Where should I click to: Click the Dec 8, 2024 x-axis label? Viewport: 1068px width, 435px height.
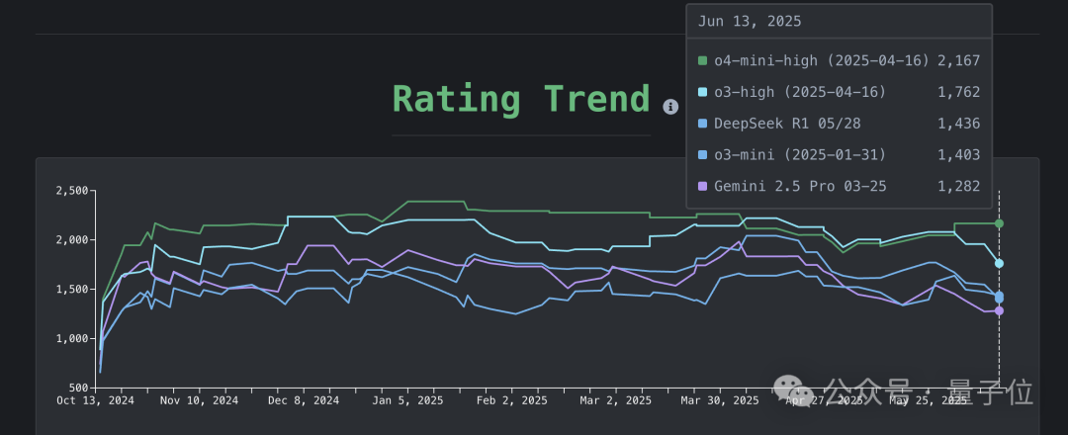pyautogui.click(x=304, y=401)
